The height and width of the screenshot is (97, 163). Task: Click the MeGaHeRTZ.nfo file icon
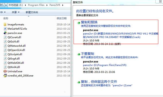point(5,29)
